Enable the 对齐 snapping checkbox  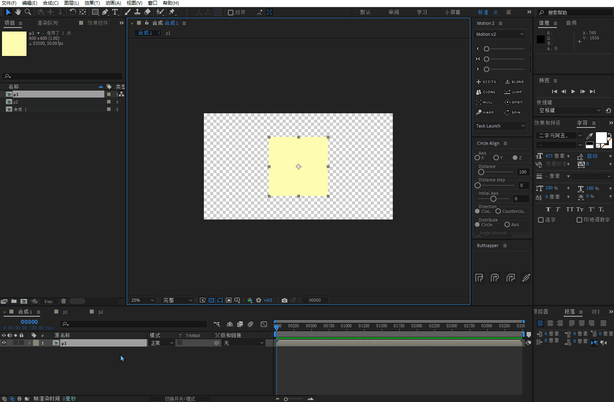point(231,13)
